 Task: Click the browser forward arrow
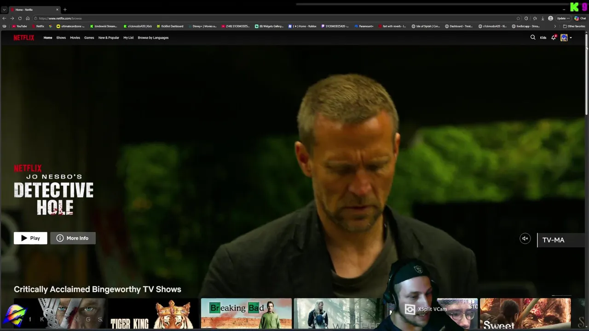pos(12,18)
